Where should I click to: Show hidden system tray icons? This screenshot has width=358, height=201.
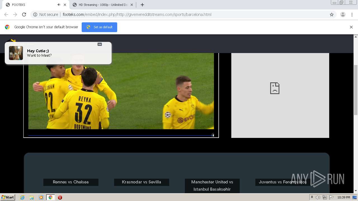pyautogui.click(x=312, y=197)
